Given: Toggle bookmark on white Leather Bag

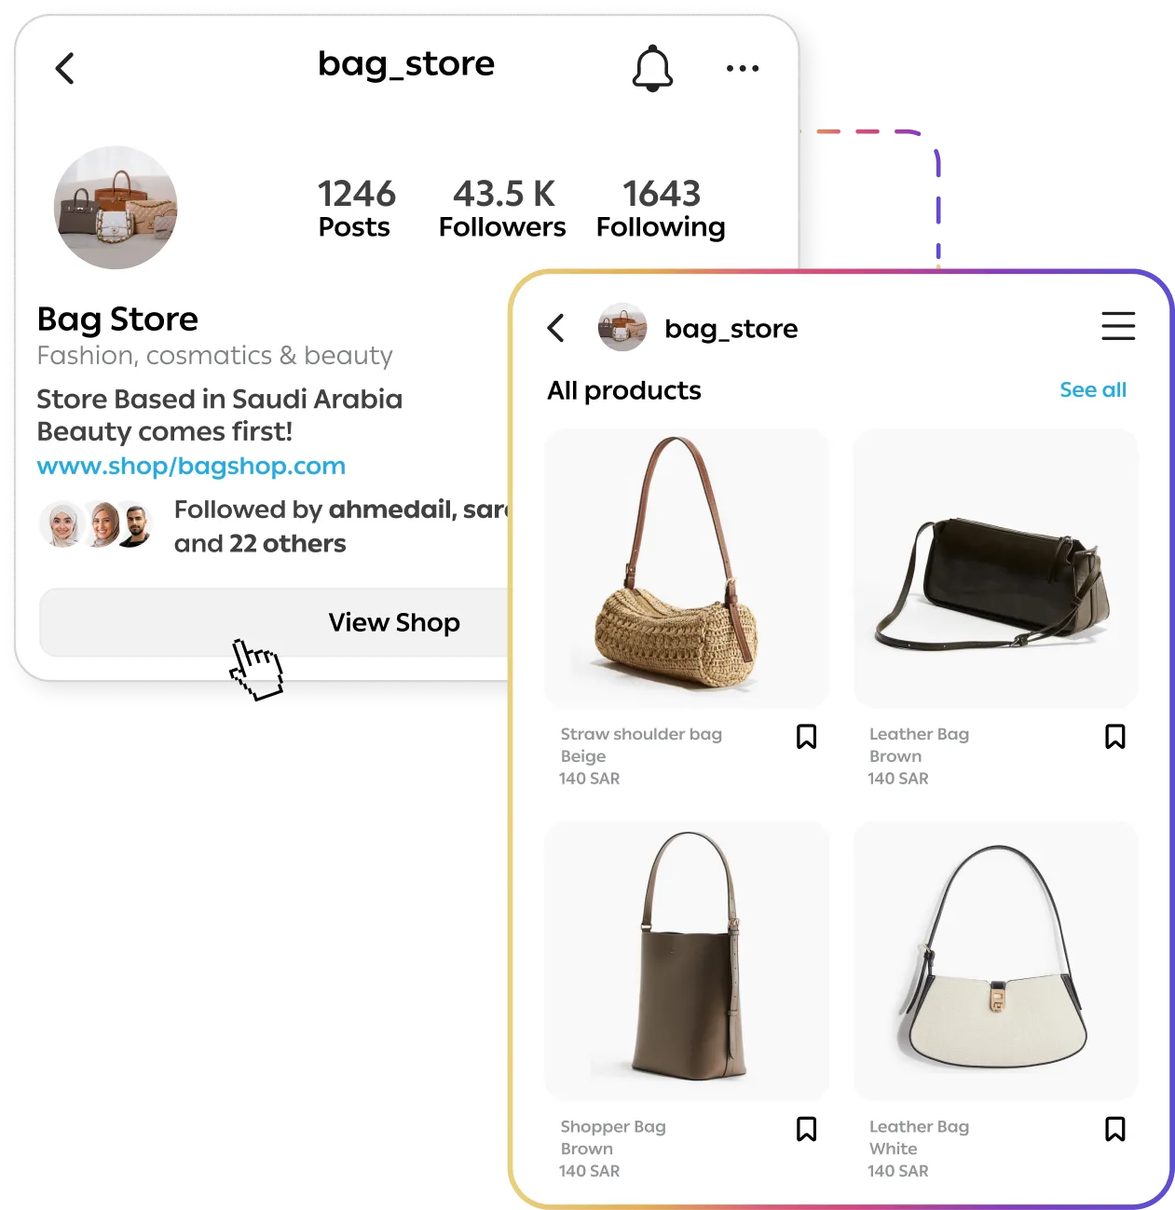Looking at the screenshot, I should point(1115,1129).
